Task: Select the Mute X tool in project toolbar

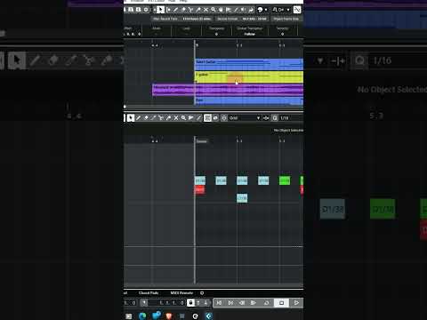Action: pos(205,10)
